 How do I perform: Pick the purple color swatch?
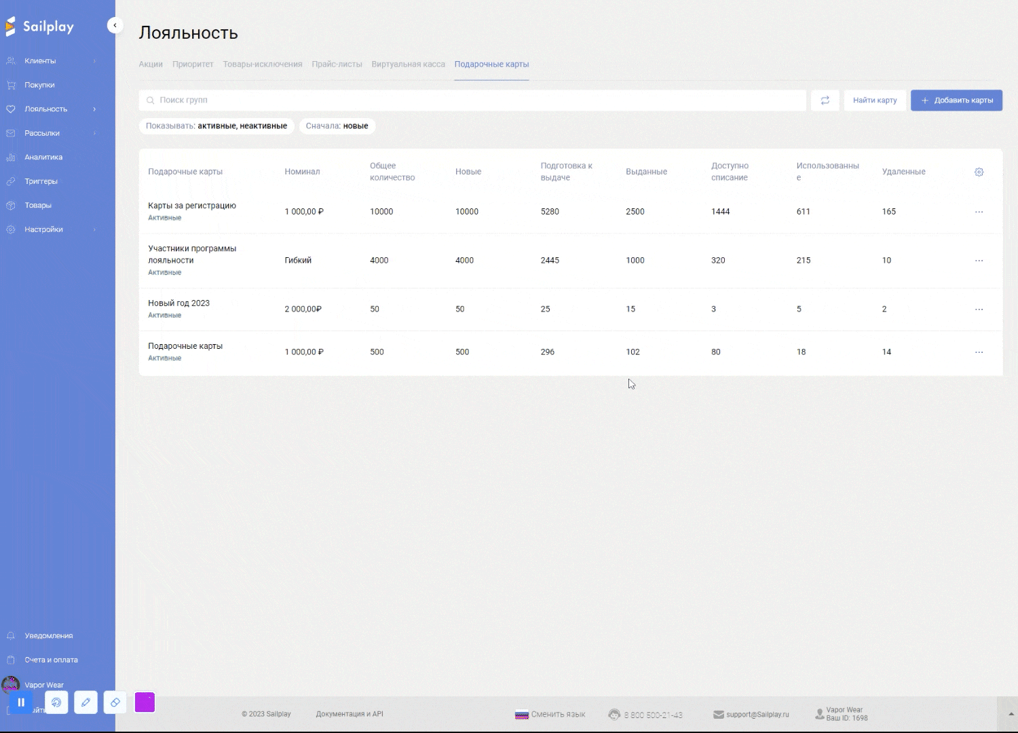pyautogui.click(x=145, y=702)
